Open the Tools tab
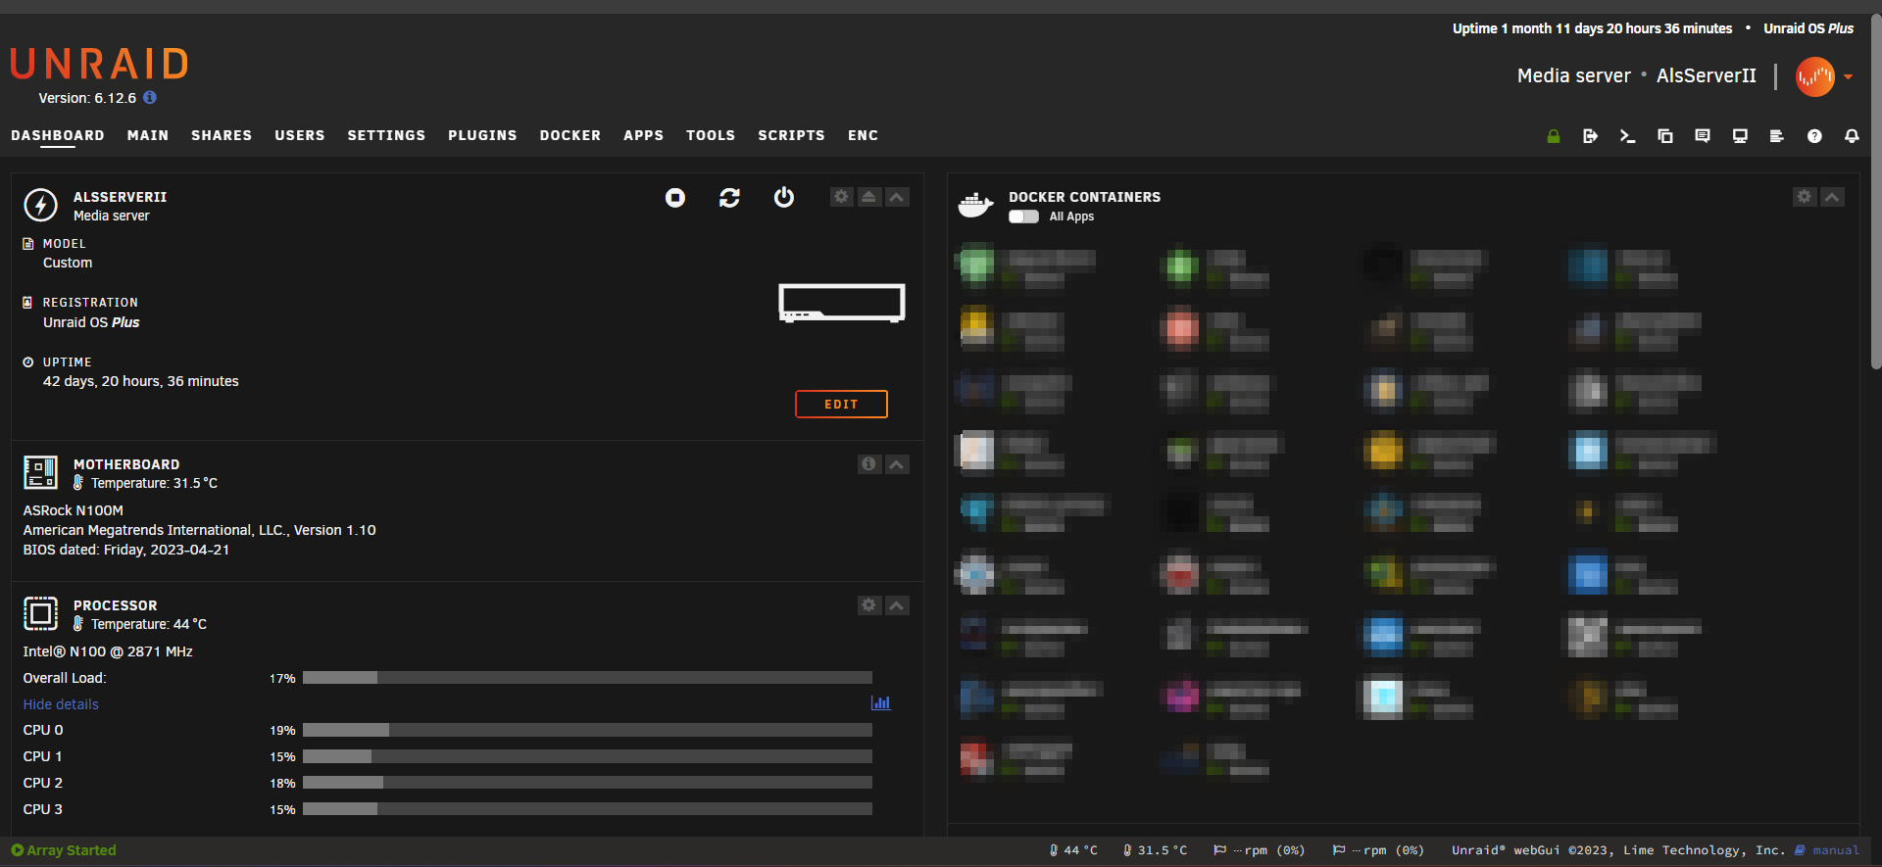The image size is (1882, 867). pos(711,135)
